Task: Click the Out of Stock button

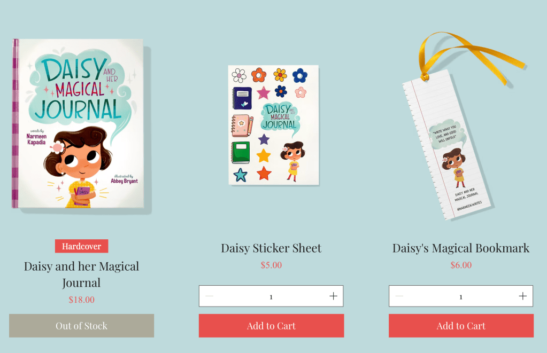Action: pos(81,325)
